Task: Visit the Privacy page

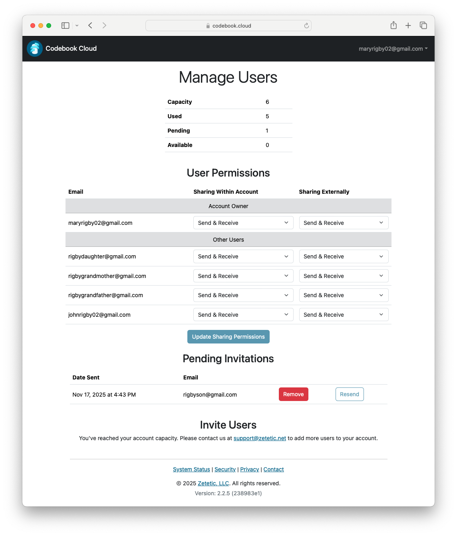Action: [249, 469]
